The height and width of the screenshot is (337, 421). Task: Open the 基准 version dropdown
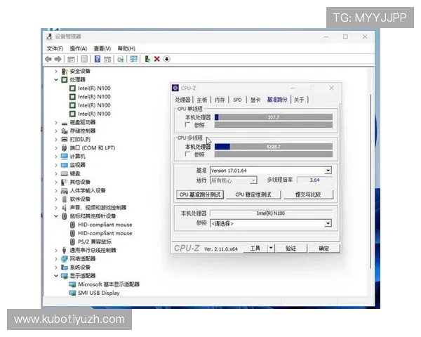(327, 171)
